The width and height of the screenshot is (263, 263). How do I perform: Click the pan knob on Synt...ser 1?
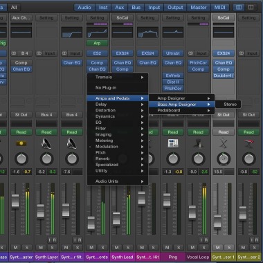[x=224, y=159]
